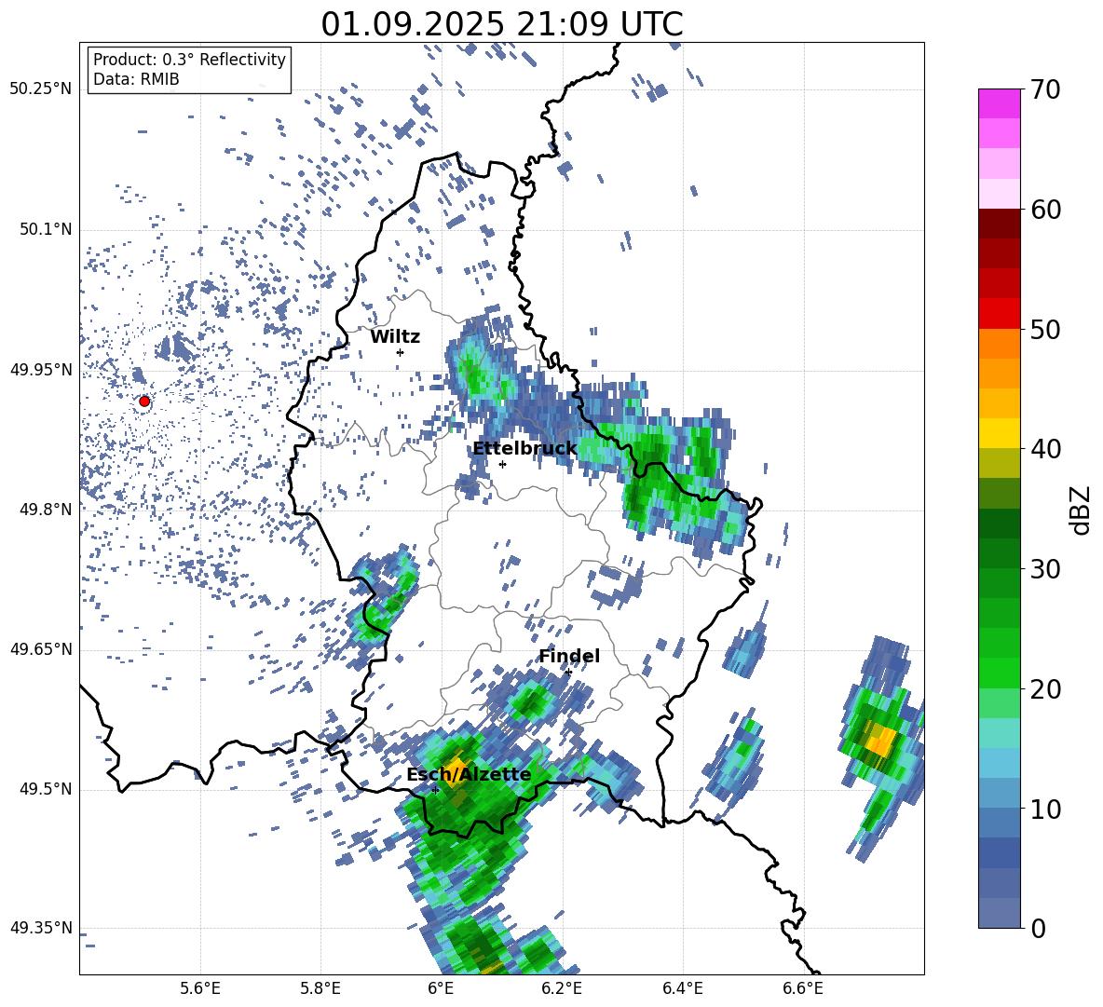The image size is (1103, 1007).
Task: Click the Ettelbruck city label
Action: [524, 449]
